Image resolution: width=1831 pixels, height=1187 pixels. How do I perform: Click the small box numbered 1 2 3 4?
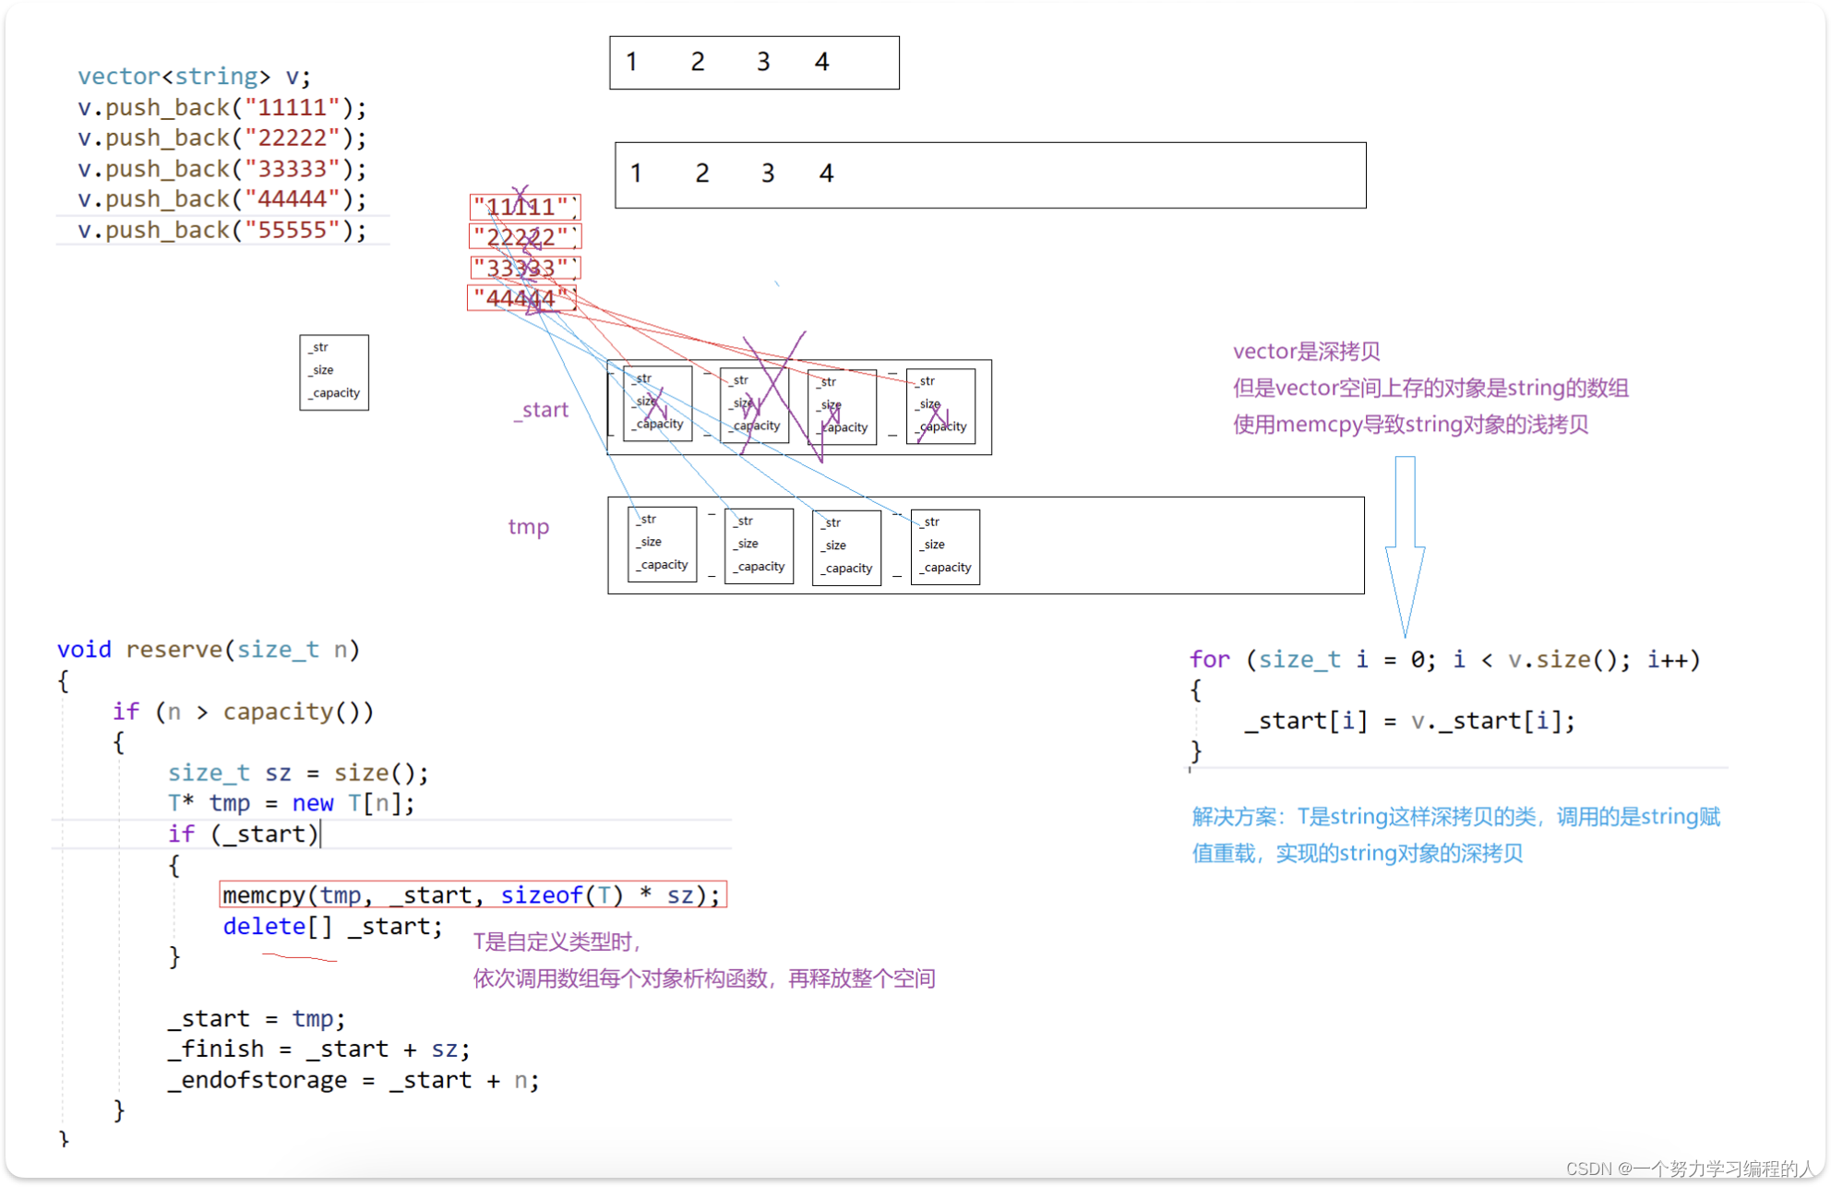coord(753,62)
